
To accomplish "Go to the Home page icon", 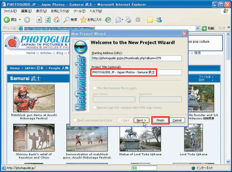I will click(x=57, y=20).
